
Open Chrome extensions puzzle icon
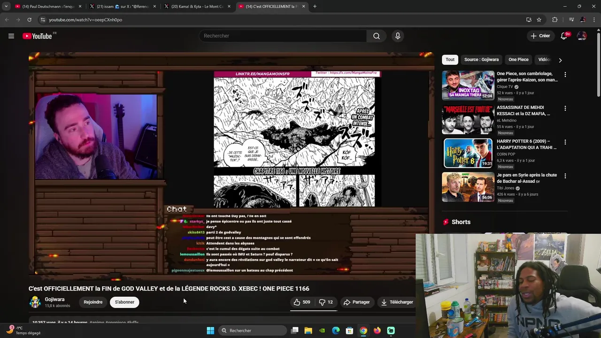click(x=555, y=20)
